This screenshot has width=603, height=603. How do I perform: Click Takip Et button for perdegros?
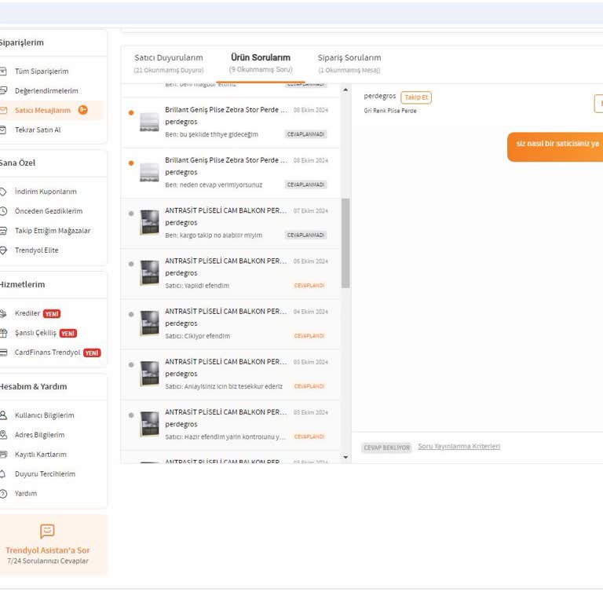[x=416, y=97]
